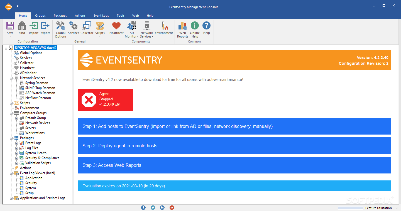Open the Security event log tree item
The height and width of the screenshot is (211, 401).
coord(31,183)
